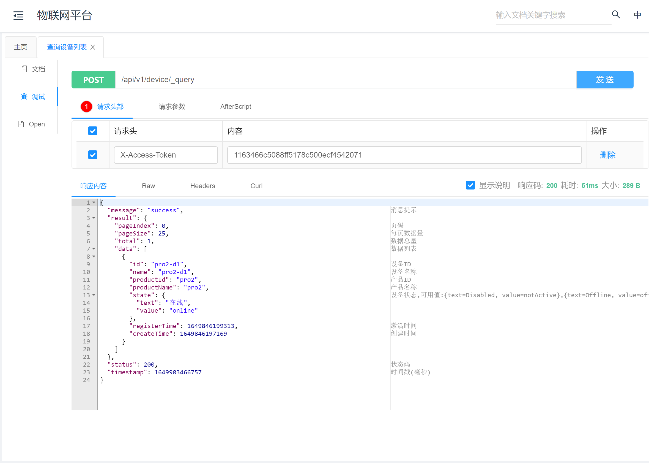649x463 pixels.
Task: Switch language with the 中 icon
Action: pyautogui.click(x=637, y=15)
